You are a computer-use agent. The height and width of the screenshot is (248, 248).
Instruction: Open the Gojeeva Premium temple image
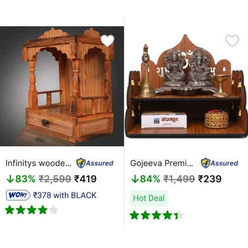click(186, 86)
